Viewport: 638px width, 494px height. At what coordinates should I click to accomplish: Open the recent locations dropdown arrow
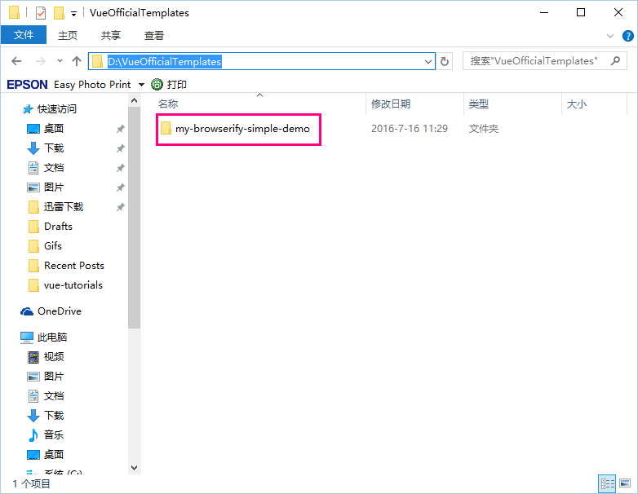click(60, 61)
